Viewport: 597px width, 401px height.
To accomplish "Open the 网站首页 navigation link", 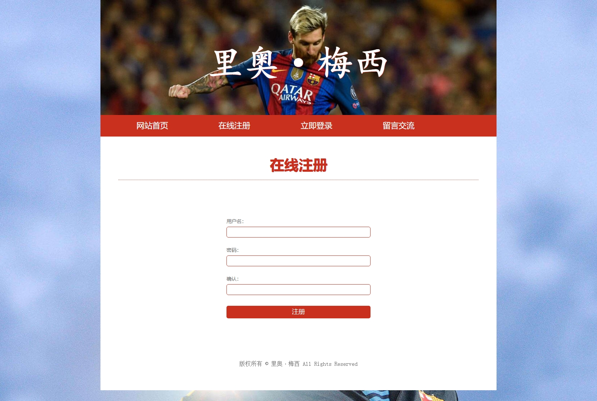I will click(x=152, y=126).
